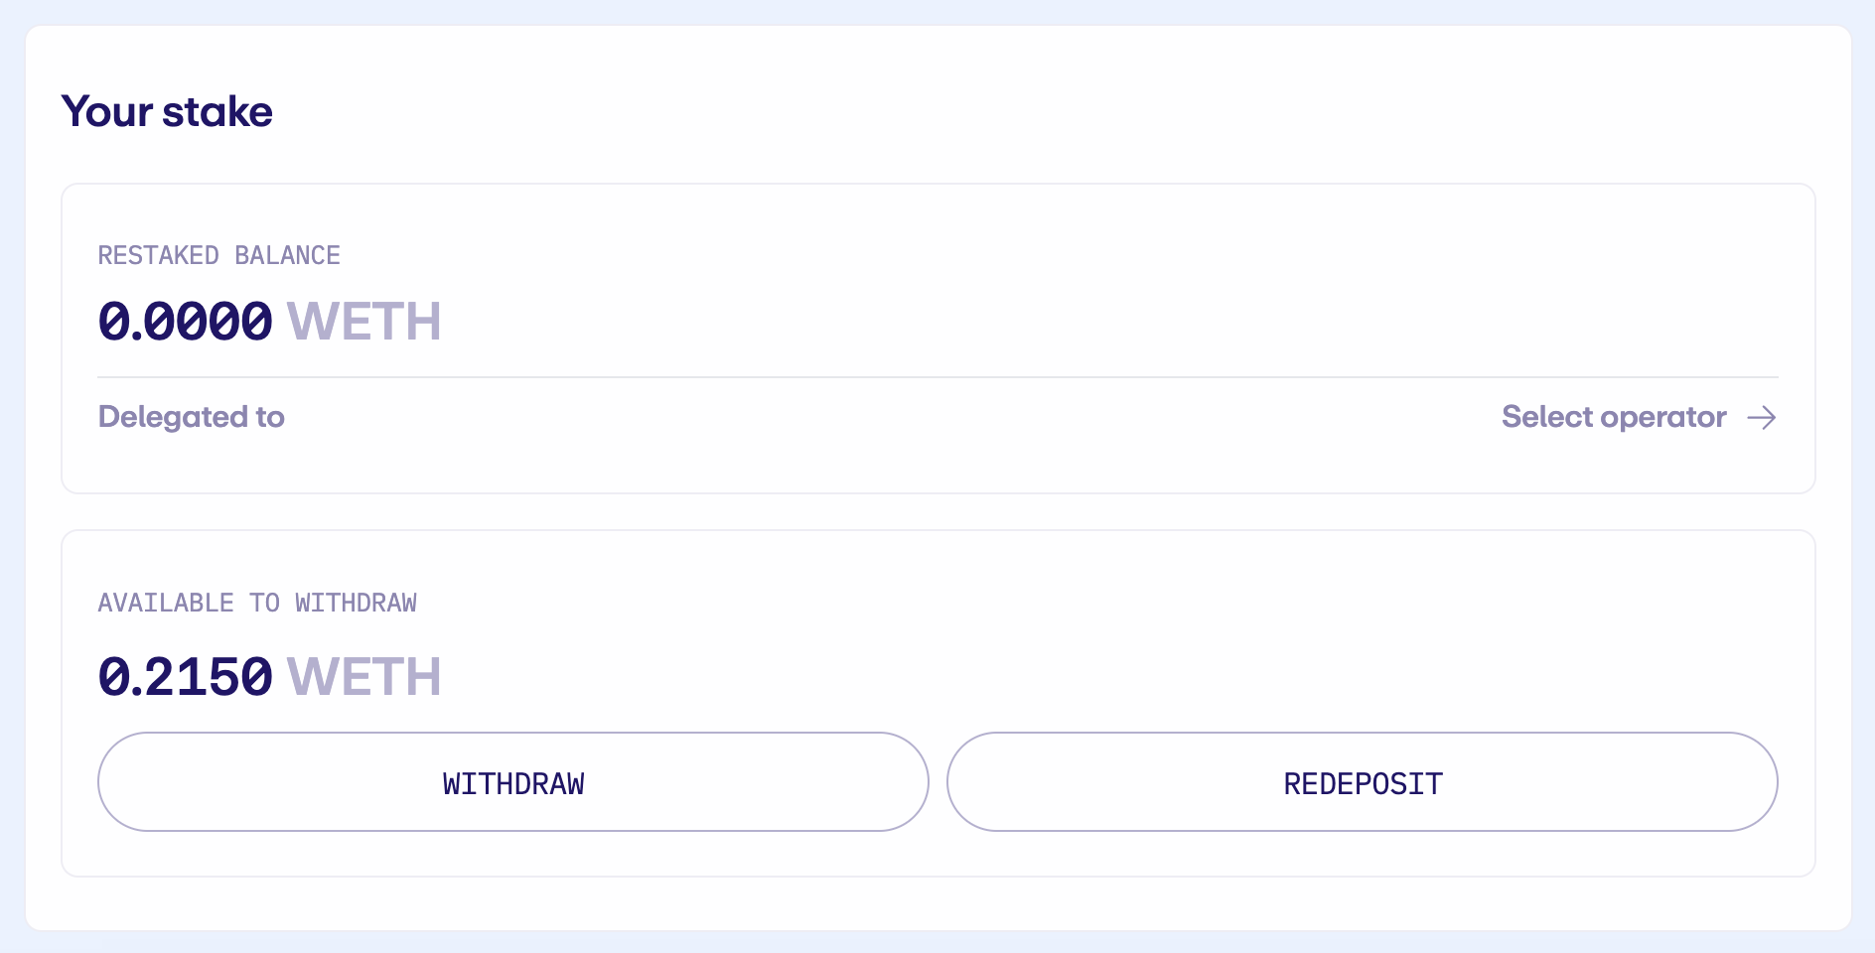Click the RESTAKED BALANCE label
Screen dimensions: 1875x953
point(218,255)
